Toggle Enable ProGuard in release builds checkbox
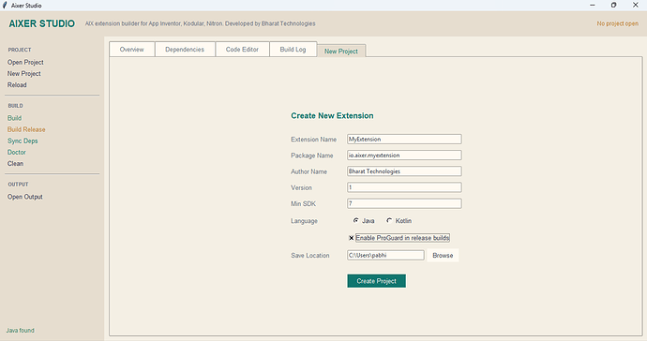Image resolution: width=647 pixels, height=341 pixels. [351, 238]
